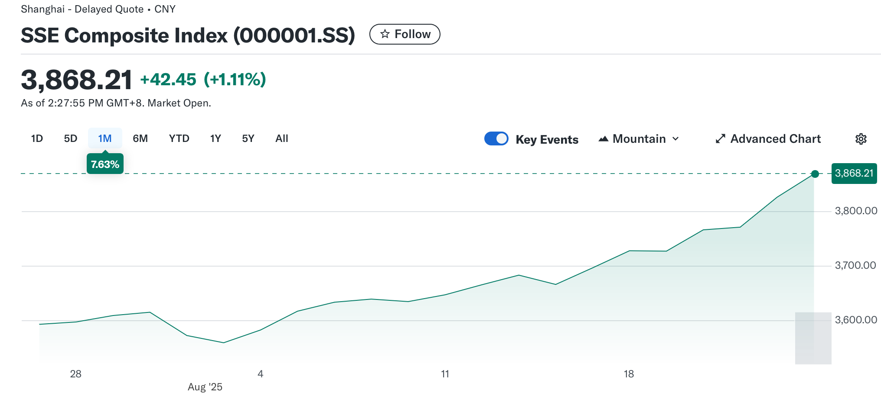The image size is (881, 412).
Task: Click the star icon in Follow button
Action: coord(385,34)
